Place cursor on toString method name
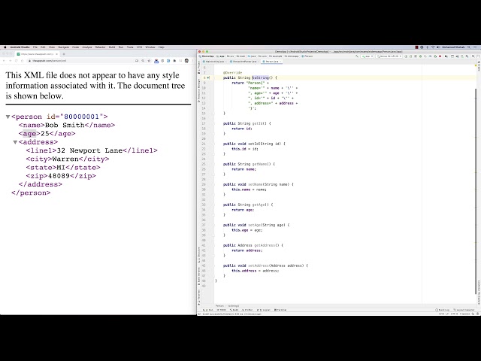Viewport: 481px width, 361px height. tap(260, 78)
